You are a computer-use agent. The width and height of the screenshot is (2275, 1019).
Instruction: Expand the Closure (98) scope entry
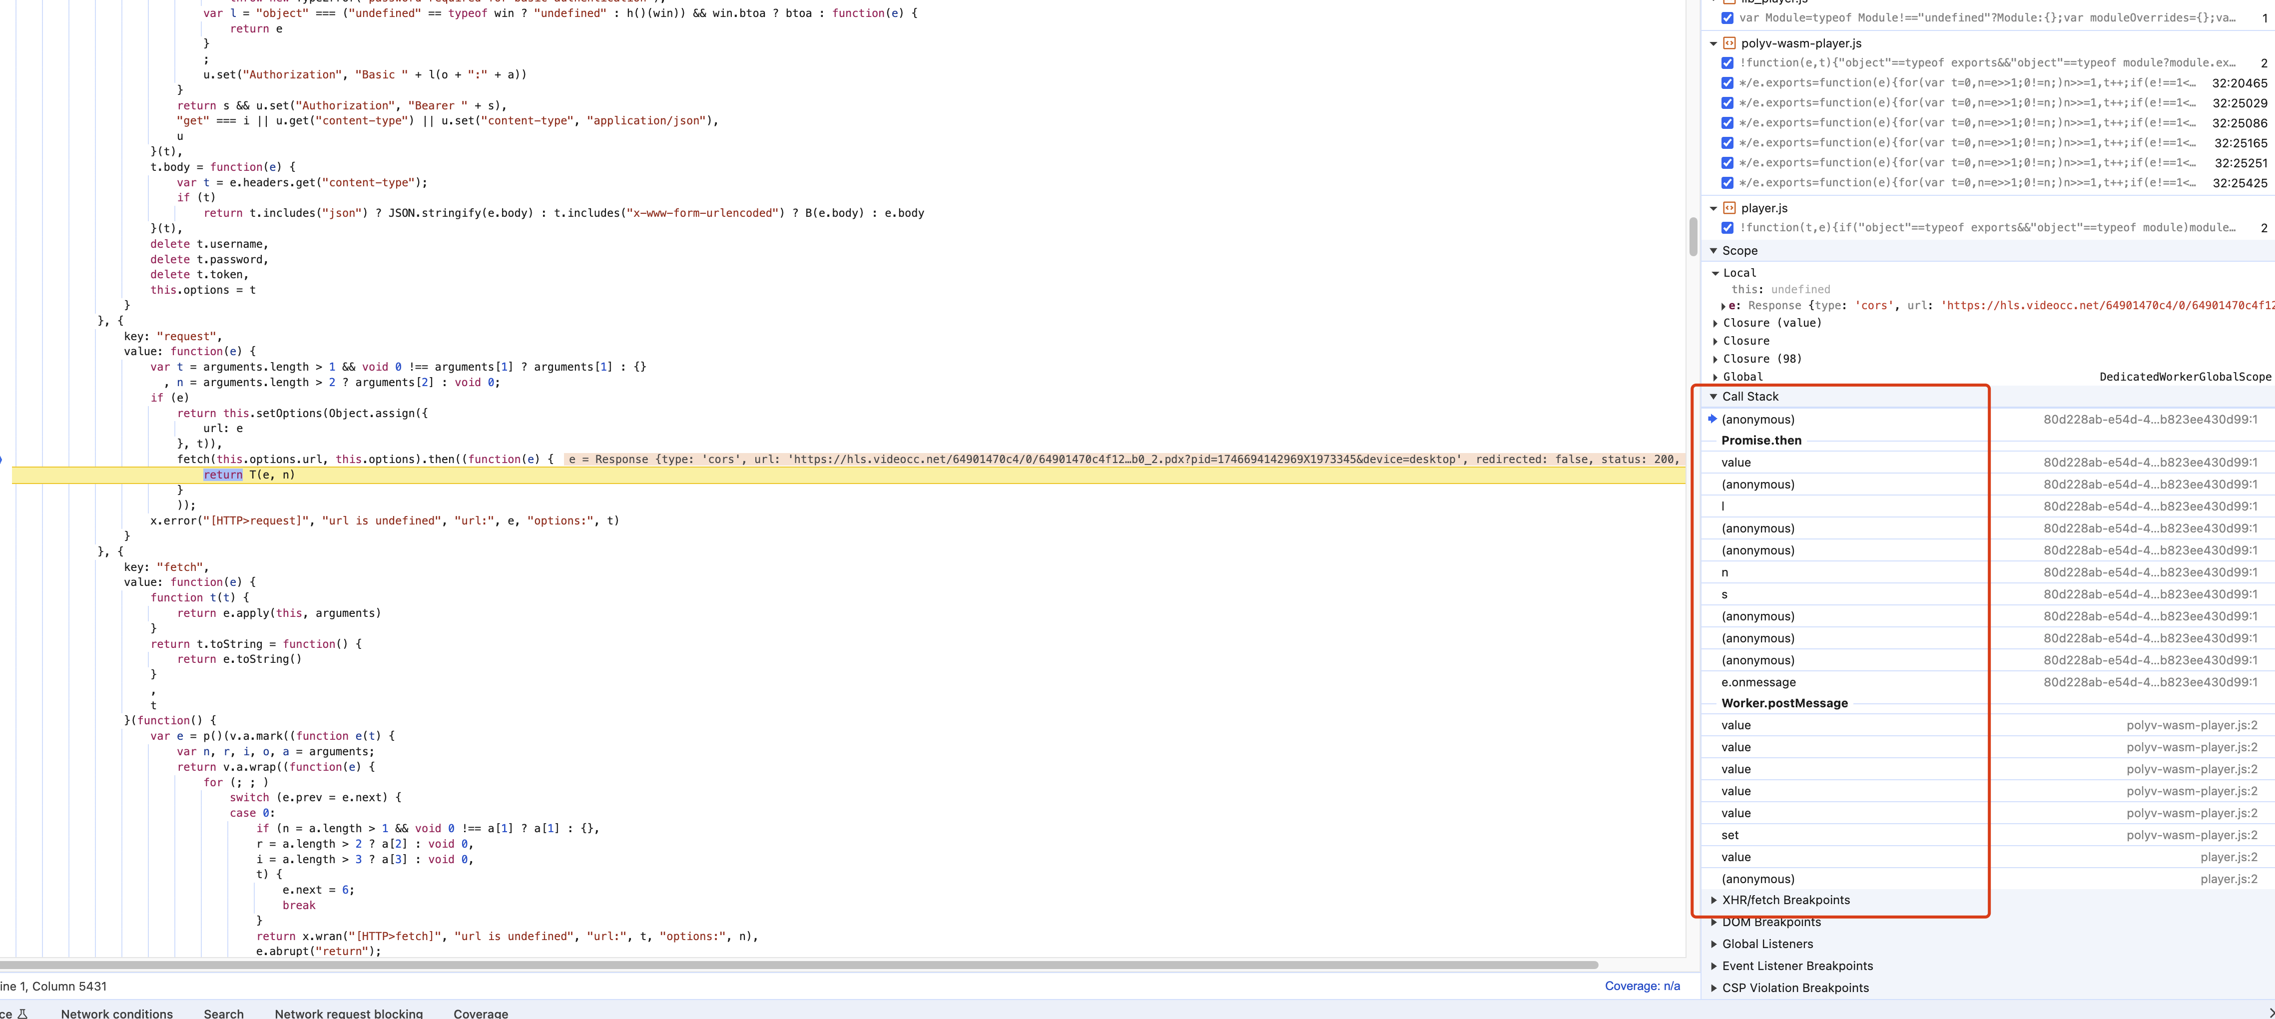point(1715,359)
